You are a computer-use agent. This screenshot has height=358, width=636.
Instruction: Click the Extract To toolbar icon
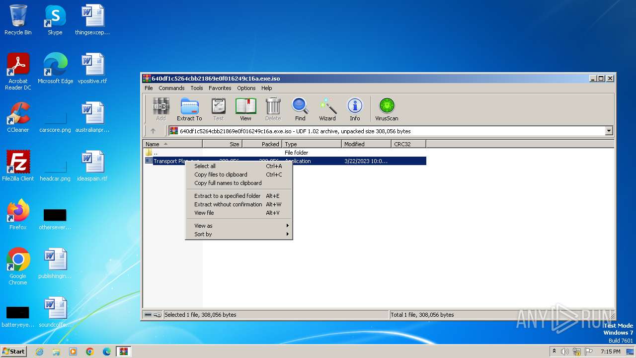click(x=189, y=109)
